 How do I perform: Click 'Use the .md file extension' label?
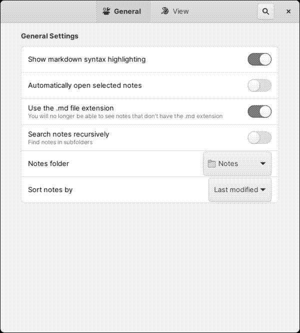pos(70,108)
